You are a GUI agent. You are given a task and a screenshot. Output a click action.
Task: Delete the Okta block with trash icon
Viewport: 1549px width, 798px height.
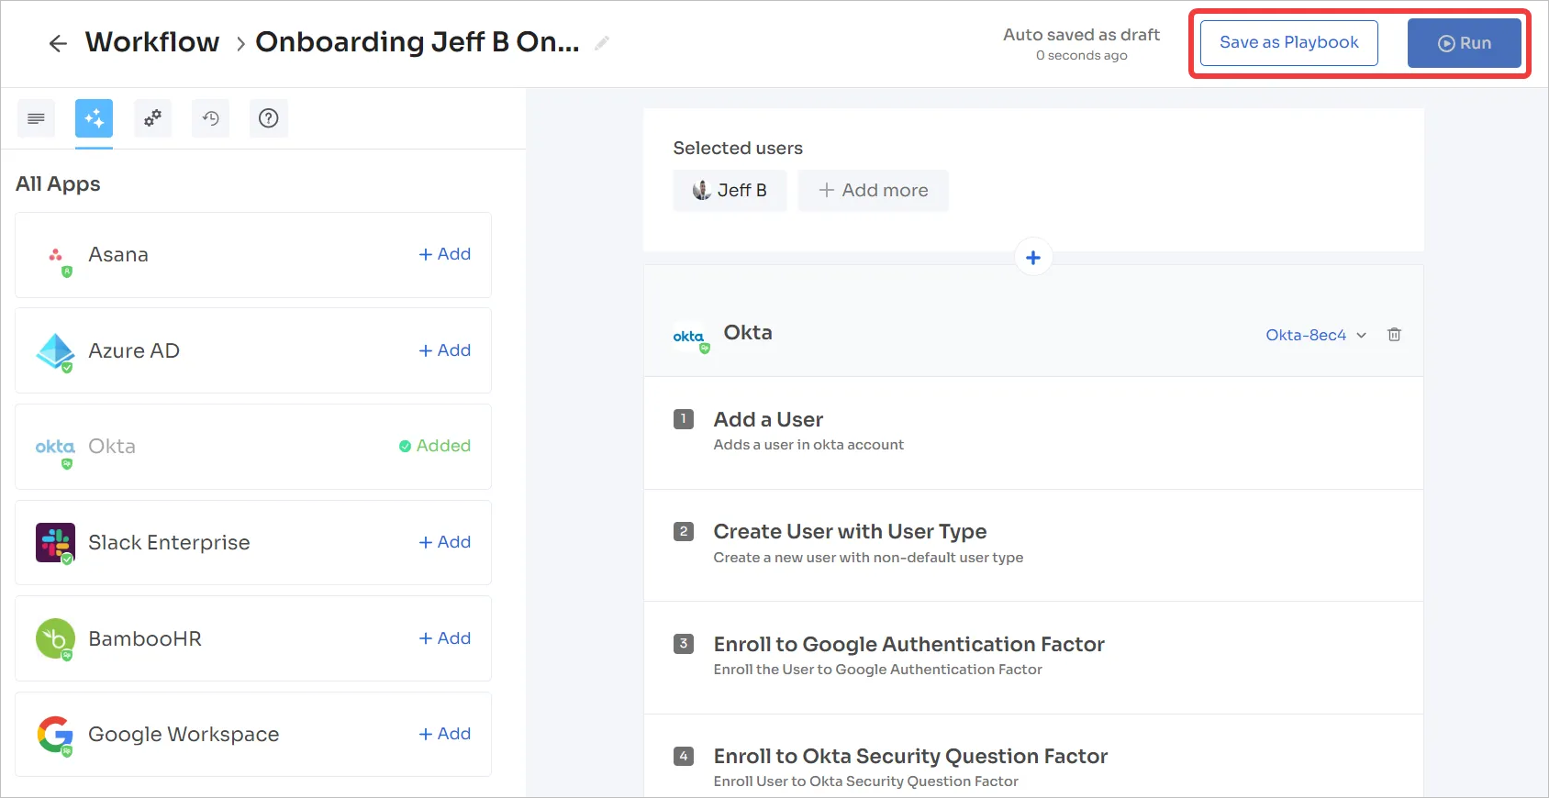pos(1394,335)
